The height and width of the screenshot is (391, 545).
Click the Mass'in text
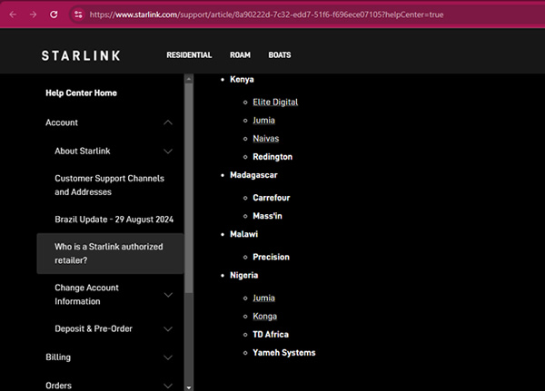tap(267, 216)
